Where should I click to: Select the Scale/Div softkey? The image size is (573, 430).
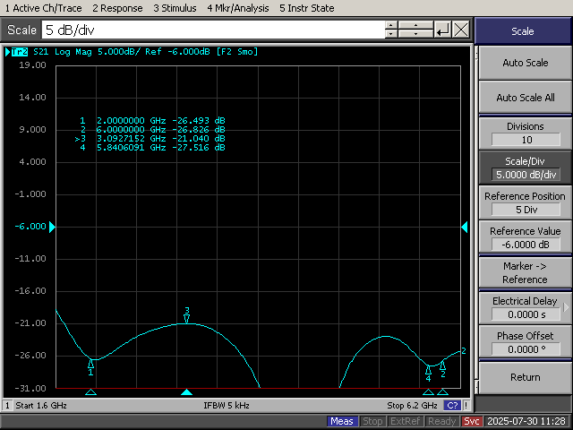pos(526,168)
